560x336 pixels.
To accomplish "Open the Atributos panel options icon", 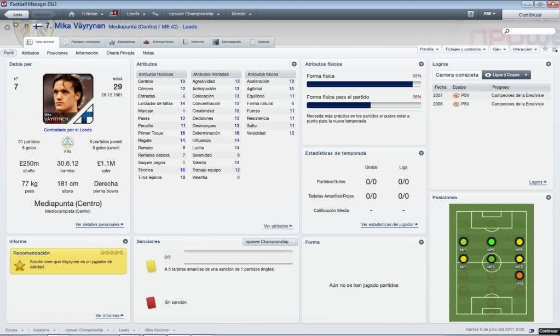I will click(x=294, y=64).
